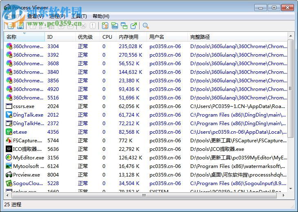
Task: Click the SogouClou... row icon
Action: pyautogui.click(x=9, y=183)
